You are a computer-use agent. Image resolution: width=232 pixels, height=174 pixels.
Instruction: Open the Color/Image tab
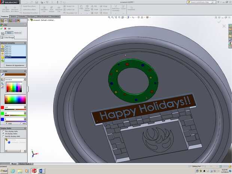click(x=7, y=37)
